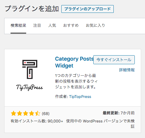Switch to the おすすめ tab
Viewport: 145px width, 138px height.
pos(71,25)
